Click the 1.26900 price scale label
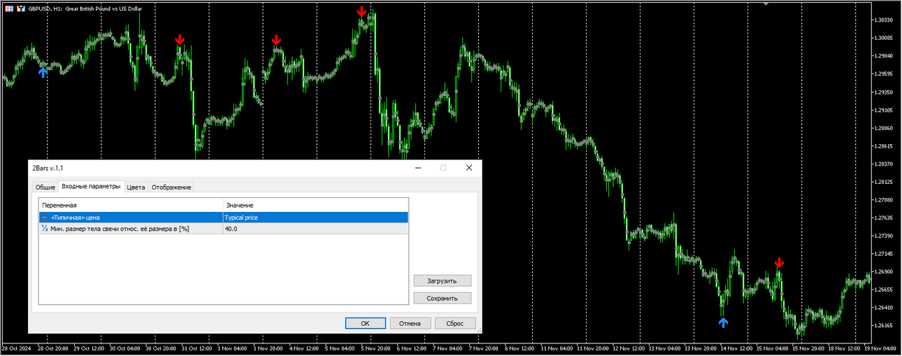 click(x=884, y=271)
